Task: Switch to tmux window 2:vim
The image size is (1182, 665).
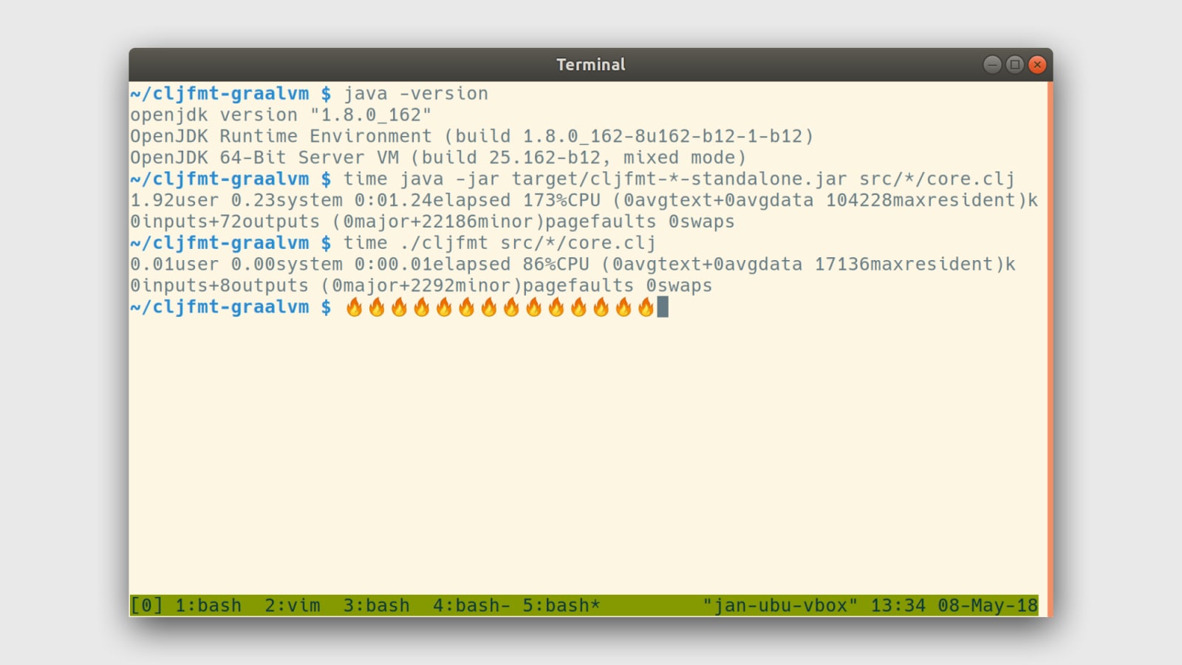Action: [293, 606]
